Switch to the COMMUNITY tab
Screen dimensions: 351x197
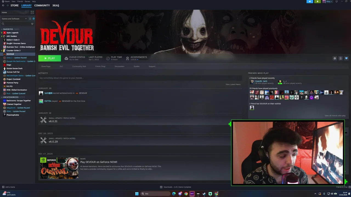tap(42, 5)
